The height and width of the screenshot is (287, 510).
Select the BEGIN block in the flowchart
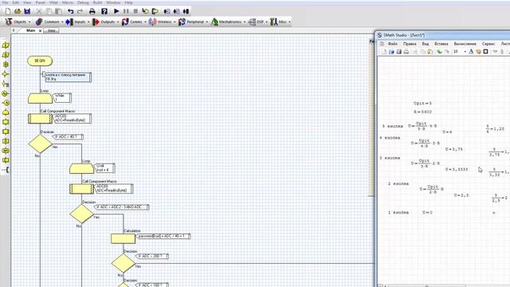click(x=40, y=61)
